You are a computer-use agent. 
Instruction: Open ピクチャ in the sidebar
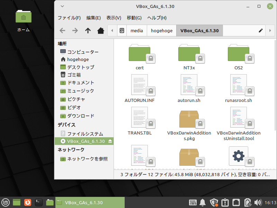(84, 99)
